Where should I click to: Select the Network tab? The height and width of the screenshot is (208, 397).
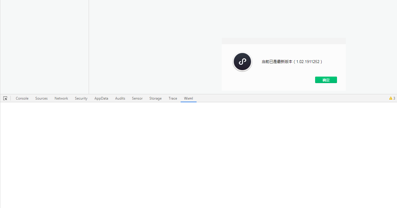61,98
